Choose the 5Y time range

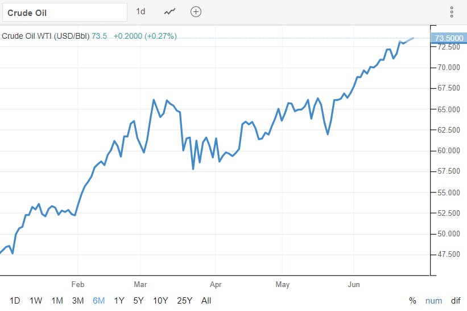pyautogui.click(x=138, y=300)
